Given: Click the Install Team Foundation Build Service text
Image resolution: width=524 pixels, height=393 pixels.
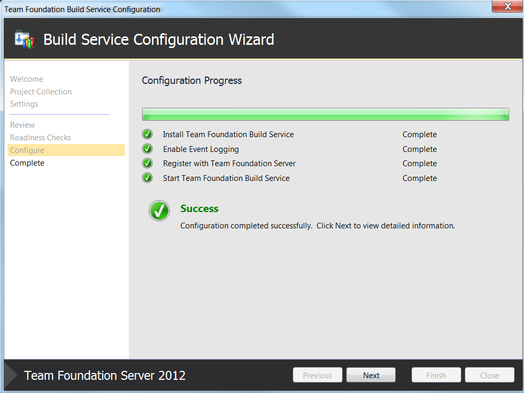Looking at the screenshot, I should coord(228,135).
